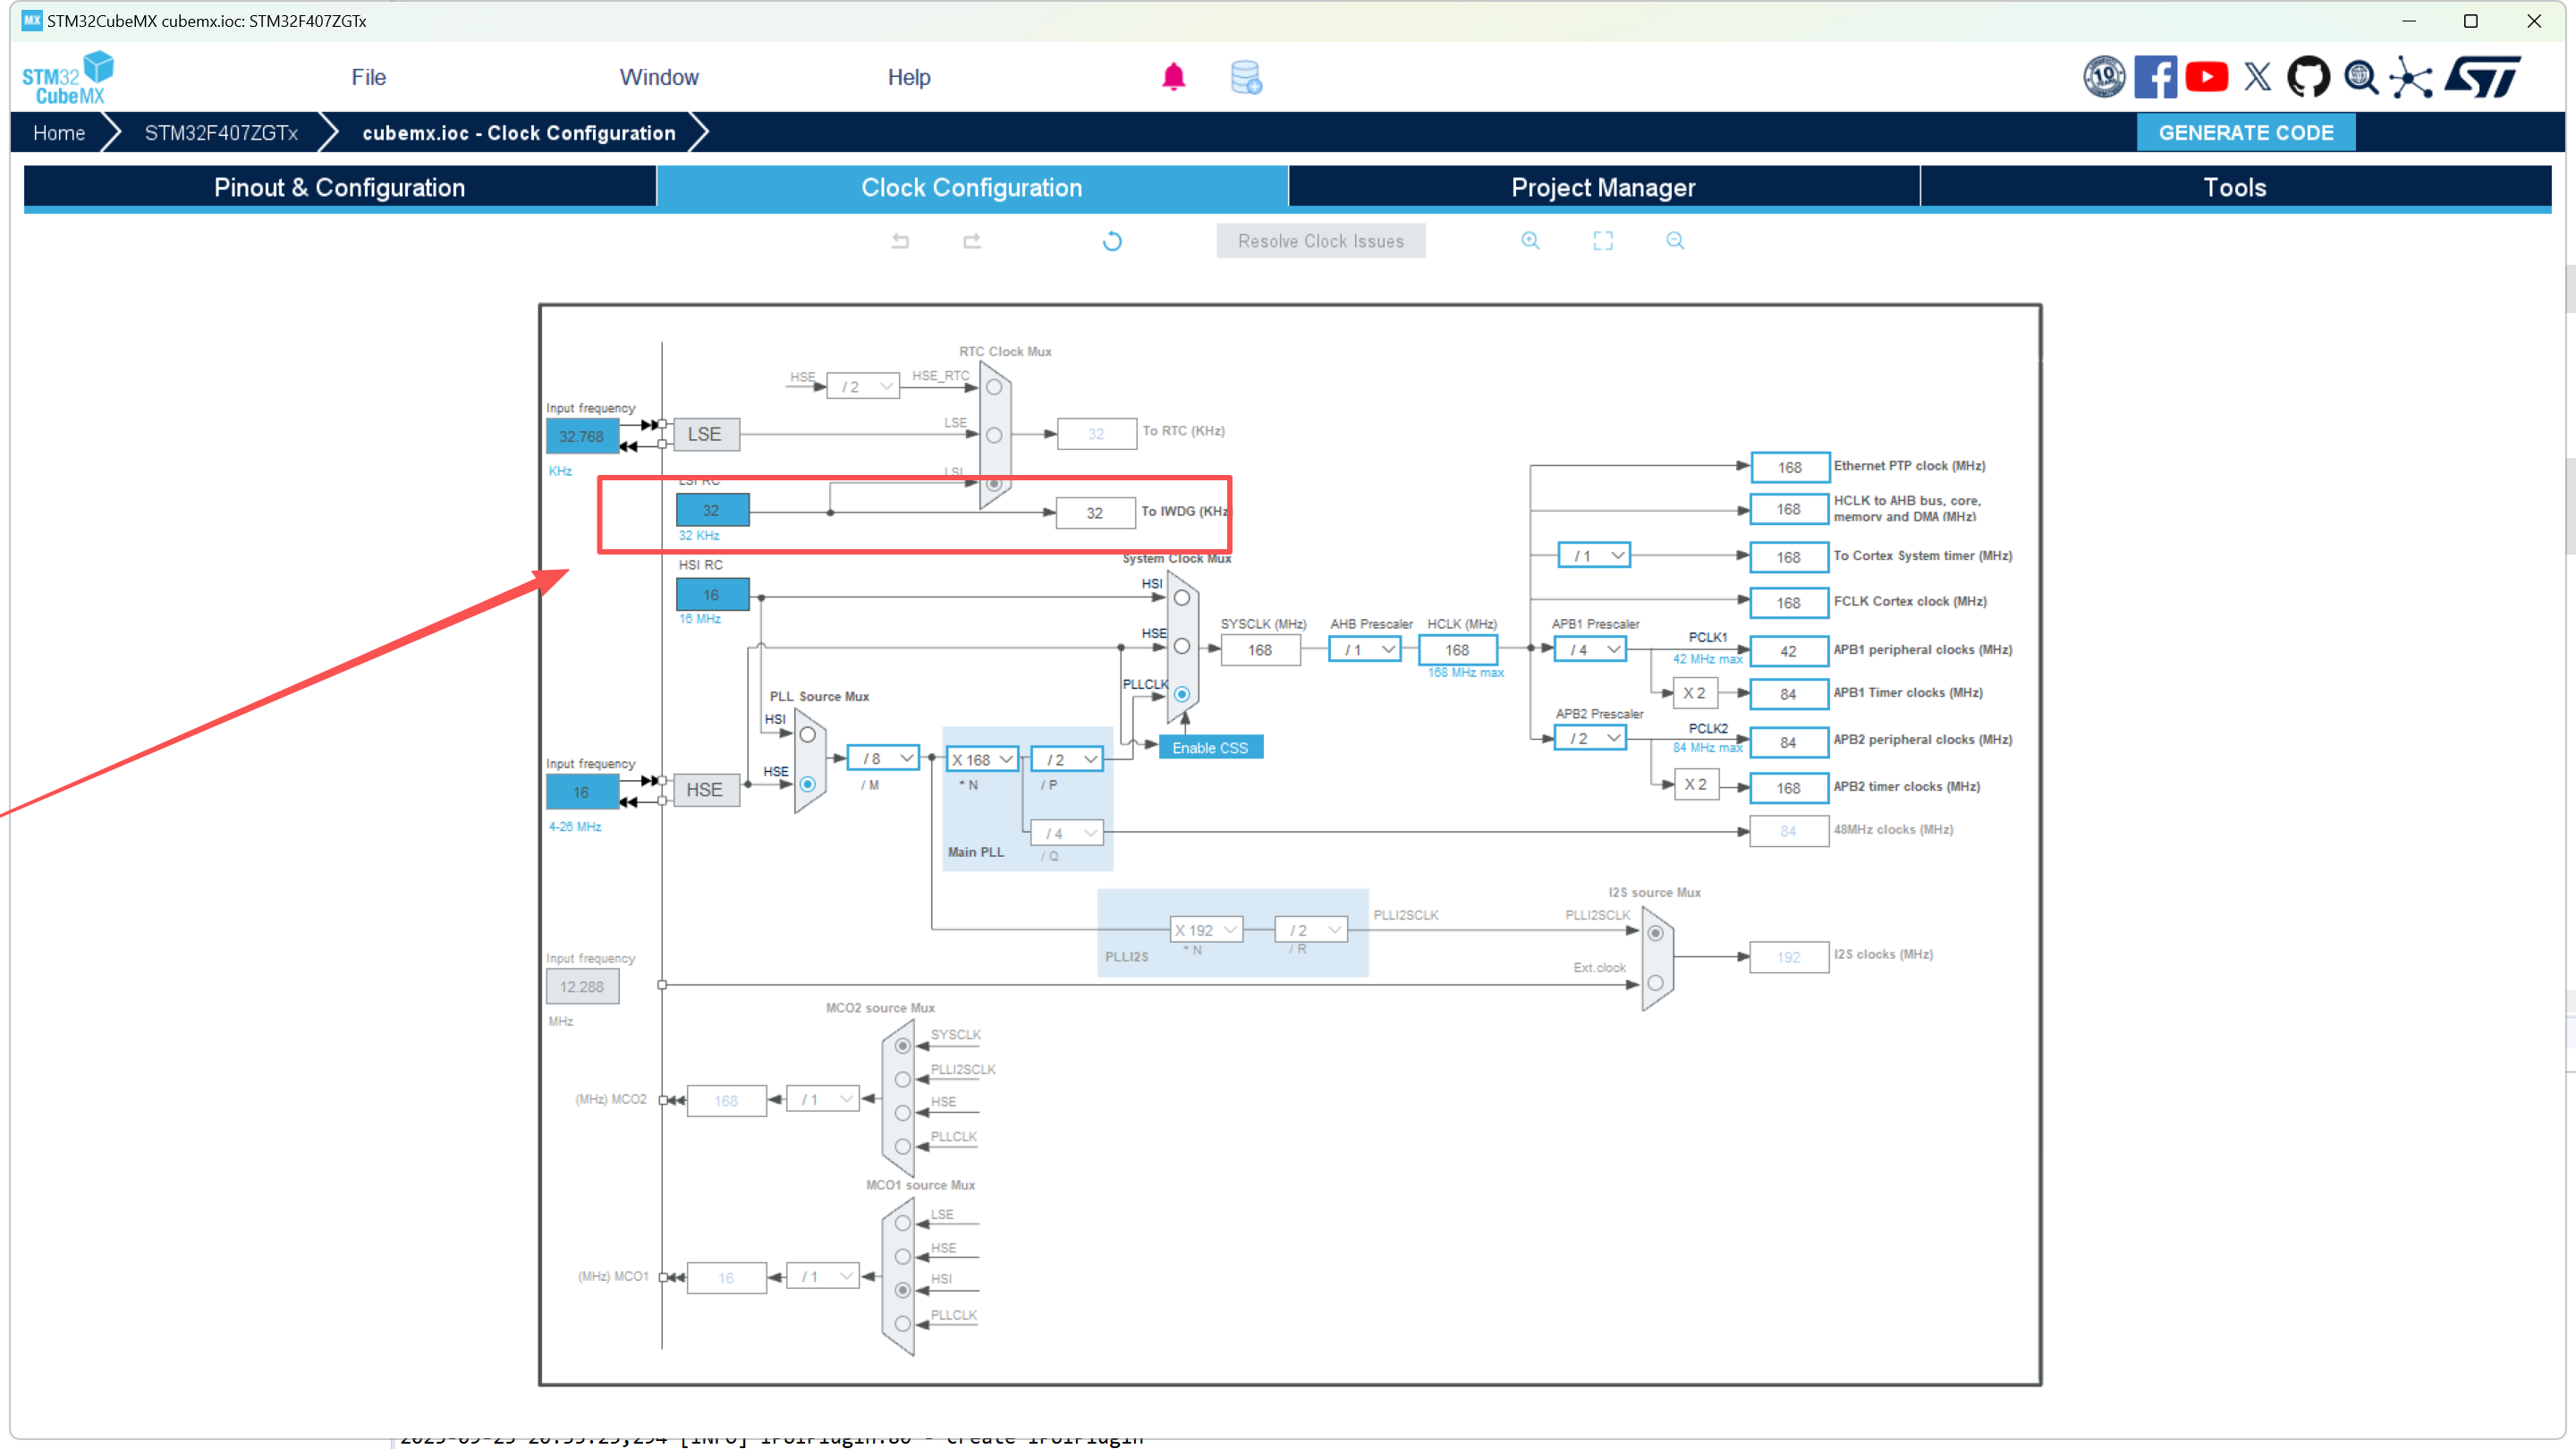Edit the SYSCLK 168 value field

[x=1260, y=650]
